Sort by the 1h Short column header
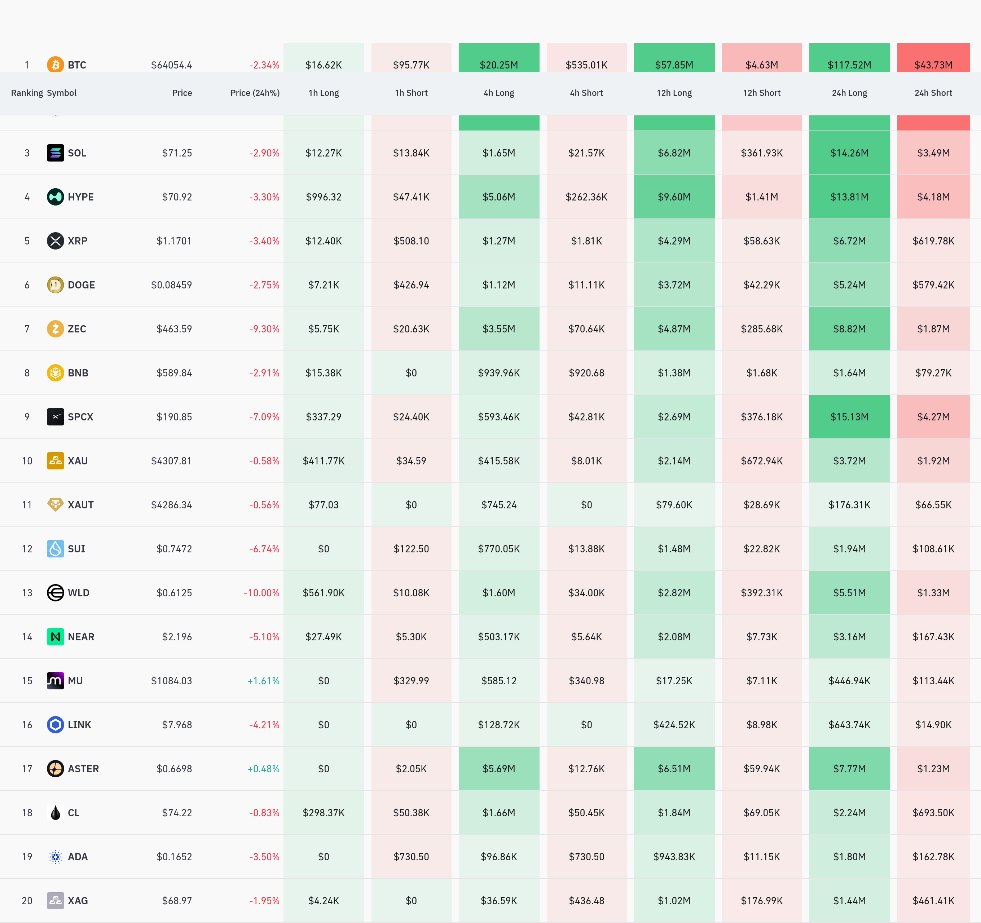Screen dimensions: 981x923 [x=411, y=93]
